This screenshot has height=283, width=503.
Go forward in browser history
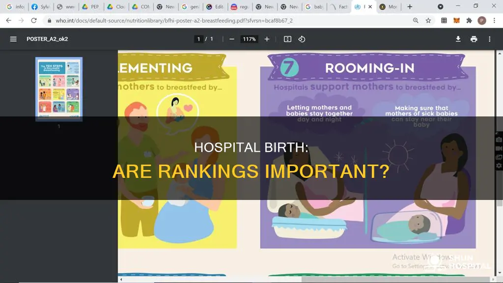point(21,21)
